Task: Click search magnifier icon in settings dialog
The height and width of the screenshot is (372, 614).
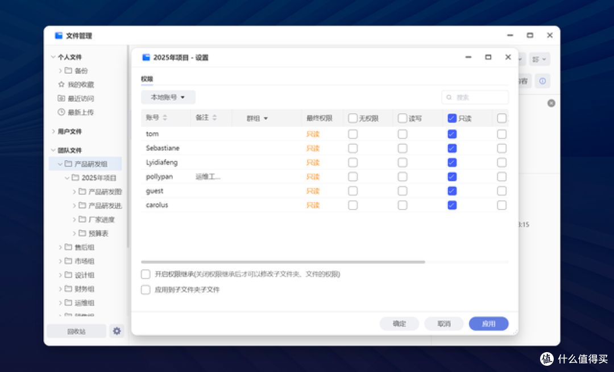Action: pos(449,97)
